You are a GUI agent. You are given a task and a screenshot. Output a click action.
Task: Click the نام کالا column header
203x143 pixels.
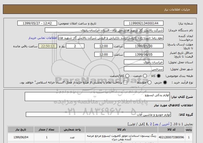coord(122,129)
